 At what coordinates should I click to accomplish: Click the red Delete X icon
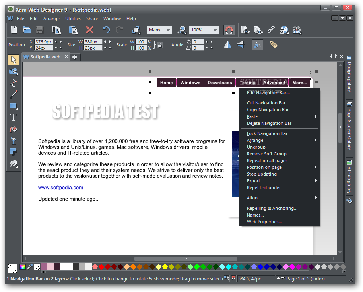point(89,30)
